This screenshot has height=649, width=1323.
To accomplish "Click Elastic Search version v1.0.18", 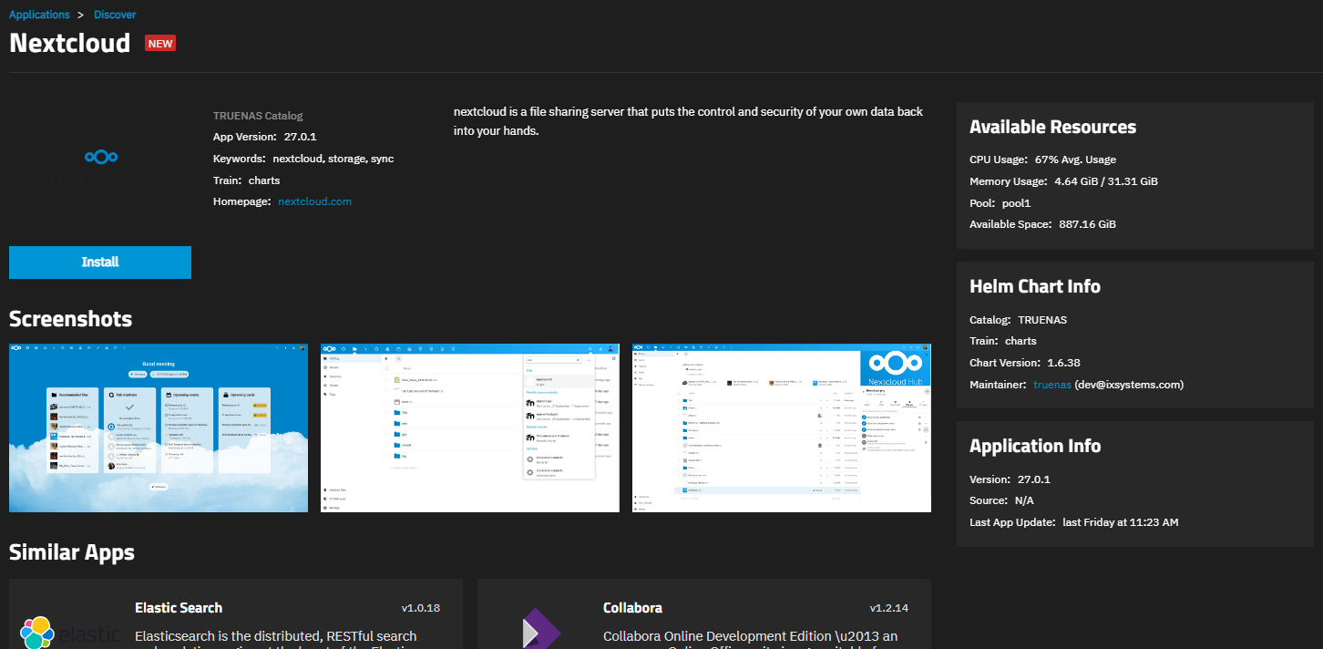I will [421, 608].
